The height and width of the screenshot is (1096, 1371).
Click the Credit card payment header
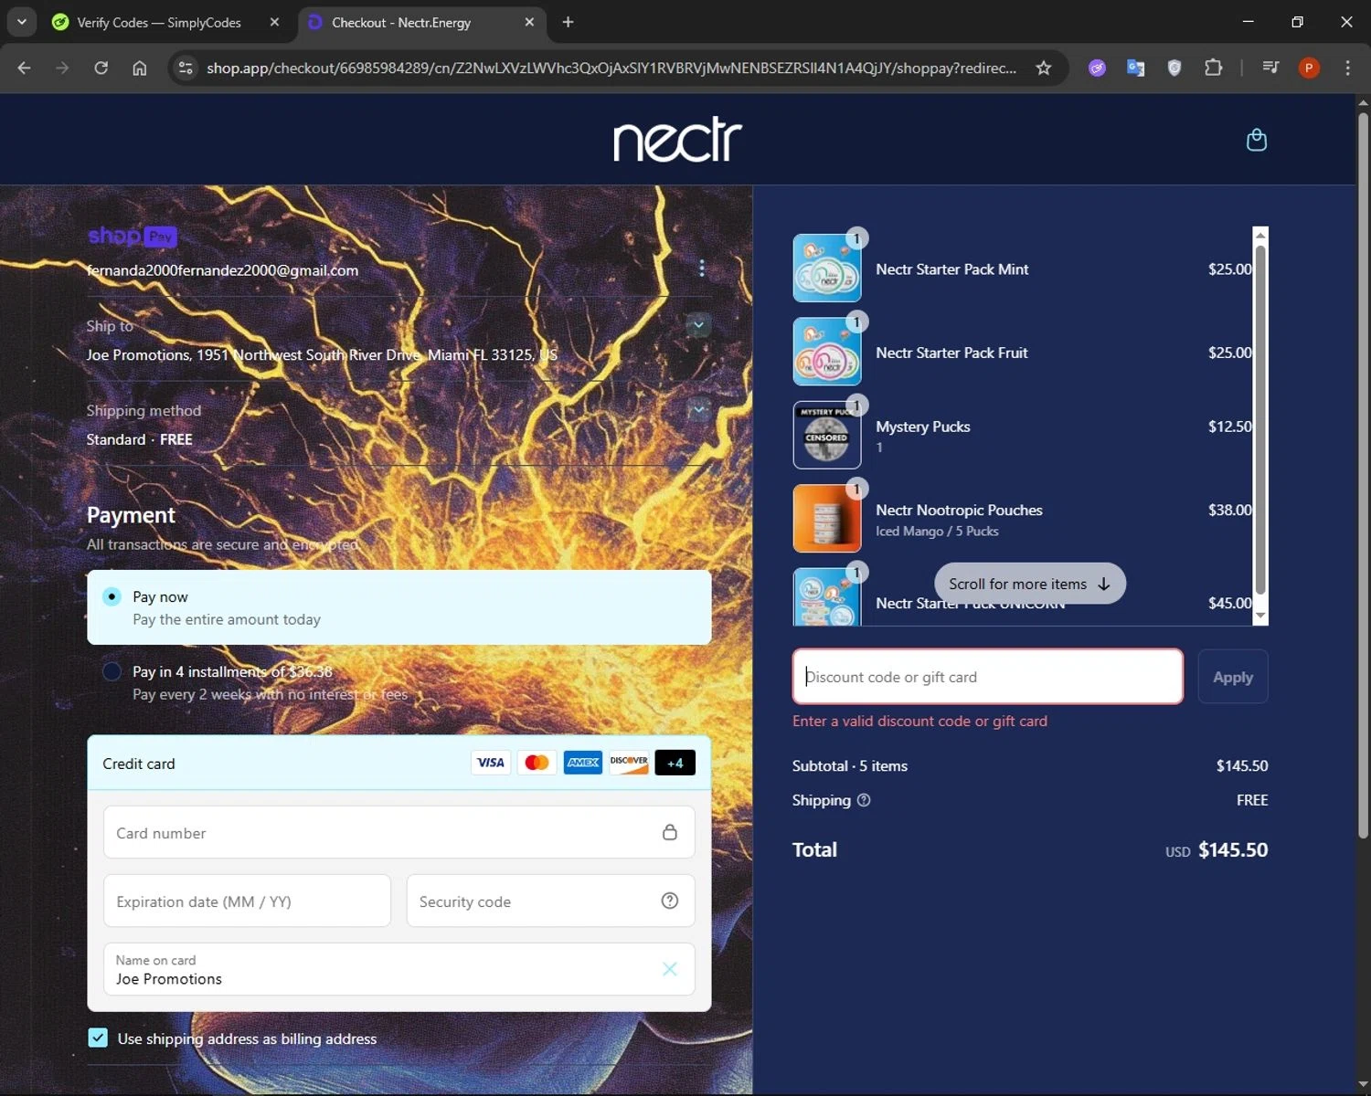pyautogui.click(x=399, y=763)
